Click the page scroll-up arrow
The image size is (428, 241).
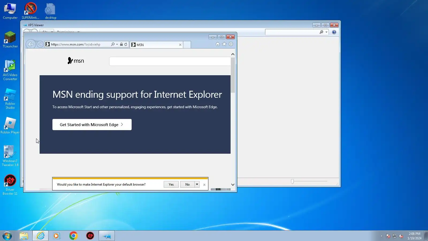coord(233,54)
